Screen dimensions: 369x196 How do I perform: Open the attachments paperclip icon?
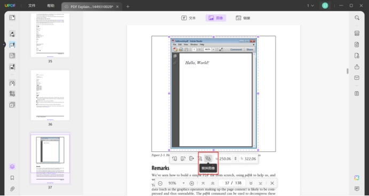[12, 189]
